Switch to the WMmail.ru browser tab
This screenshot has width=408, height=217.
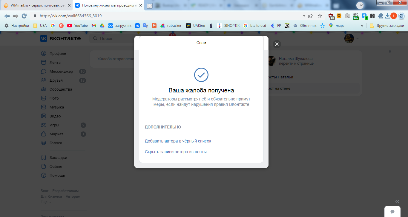[x=37, y=5]
